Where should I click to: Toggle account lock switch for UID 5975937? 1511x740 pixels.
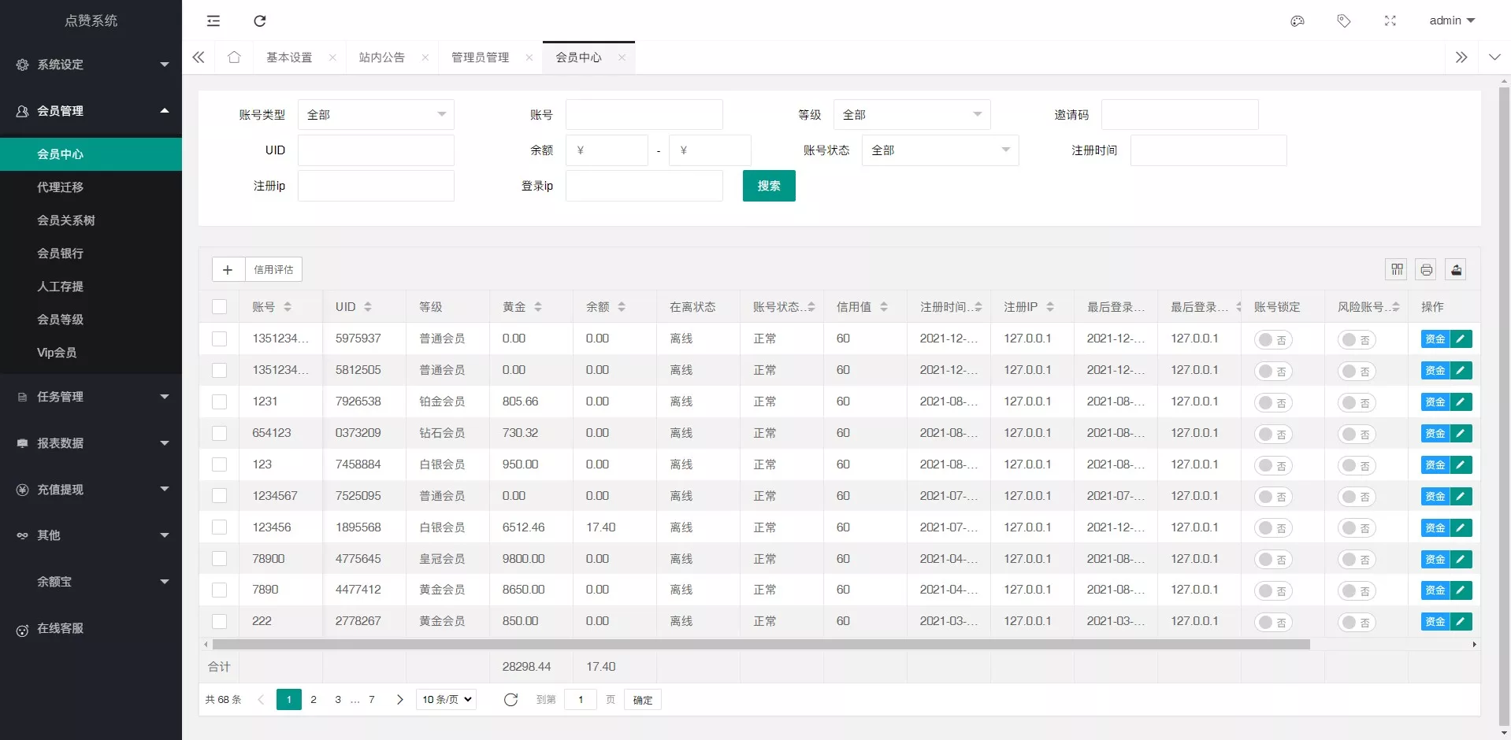[x=1273, y=340]
